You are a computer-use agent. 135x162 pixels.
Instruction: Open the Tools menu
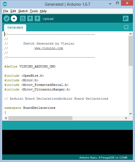pos(34,11)
